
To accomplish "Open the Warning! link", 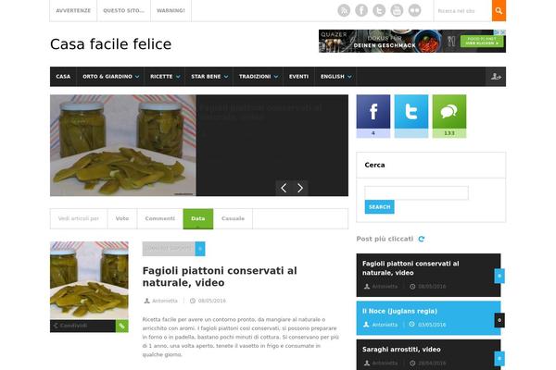I will click(x=171, y=10).
